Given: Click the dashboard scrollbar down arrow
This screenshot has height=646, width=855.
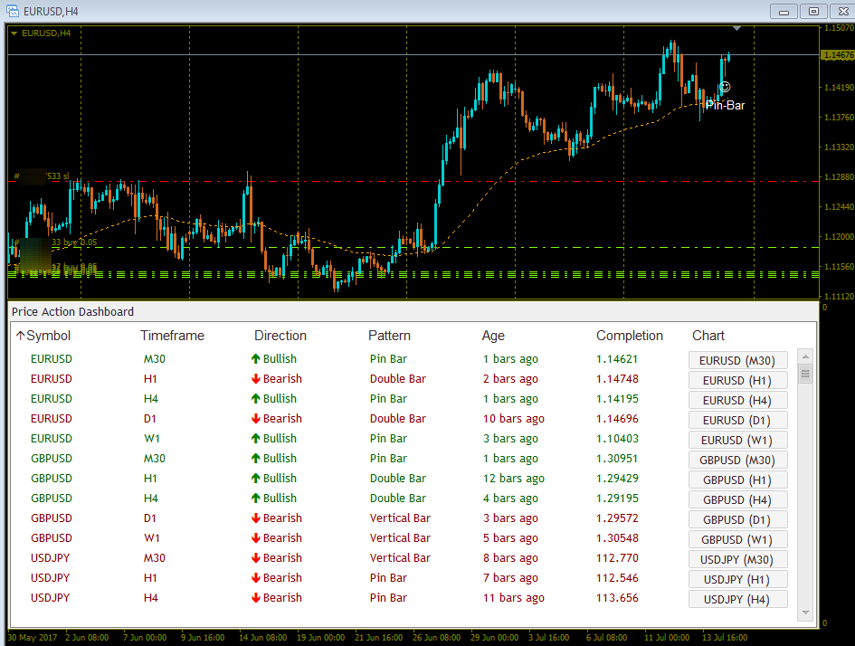Looking at the screenshot, I should point(805,613).
